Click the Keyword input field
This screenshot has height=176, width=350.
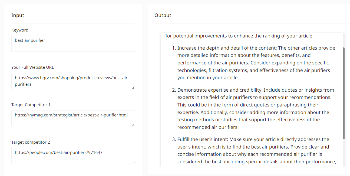pos(73,44)
